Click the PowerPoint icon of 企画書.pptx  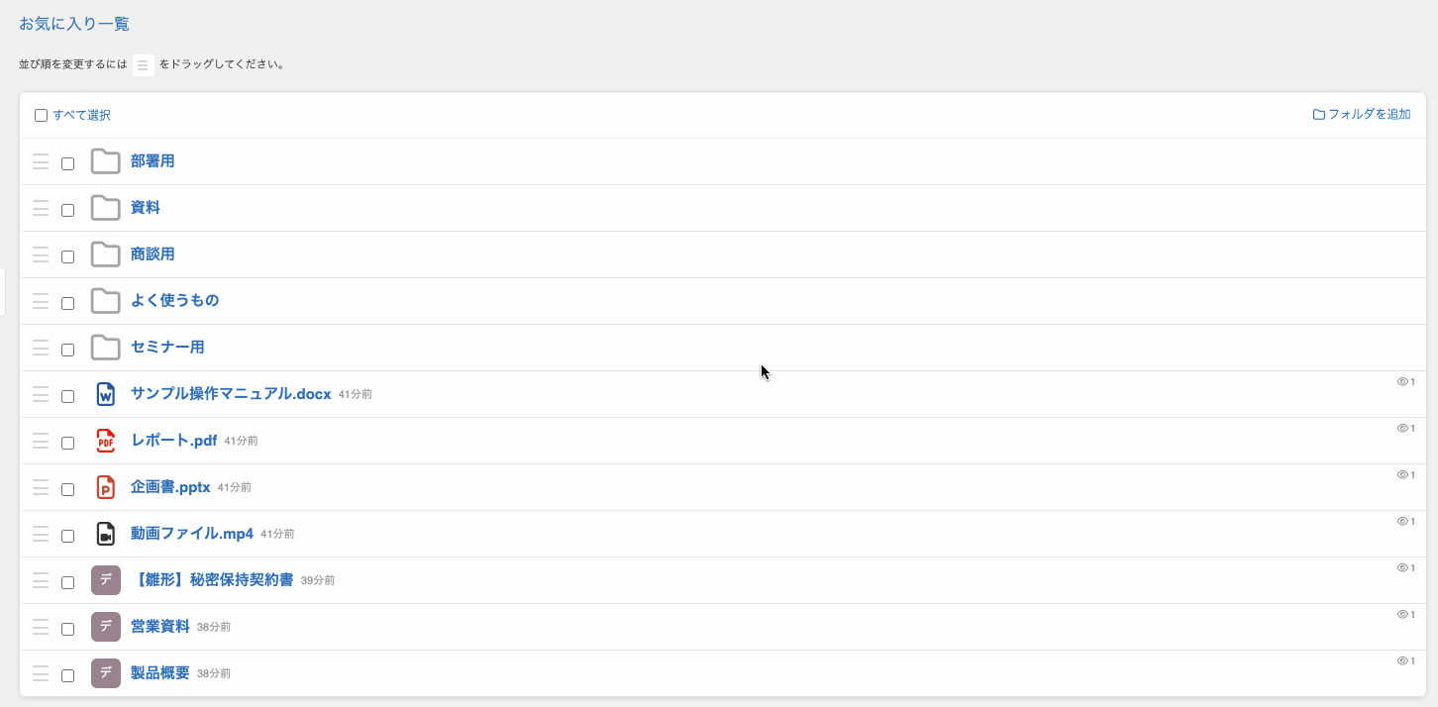click(x=106, y=487)
